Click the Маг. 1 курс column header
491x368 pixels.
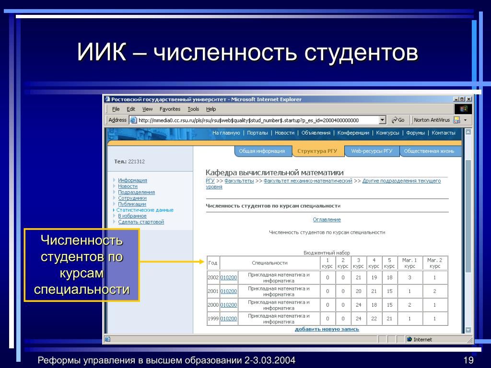point(409,263)
